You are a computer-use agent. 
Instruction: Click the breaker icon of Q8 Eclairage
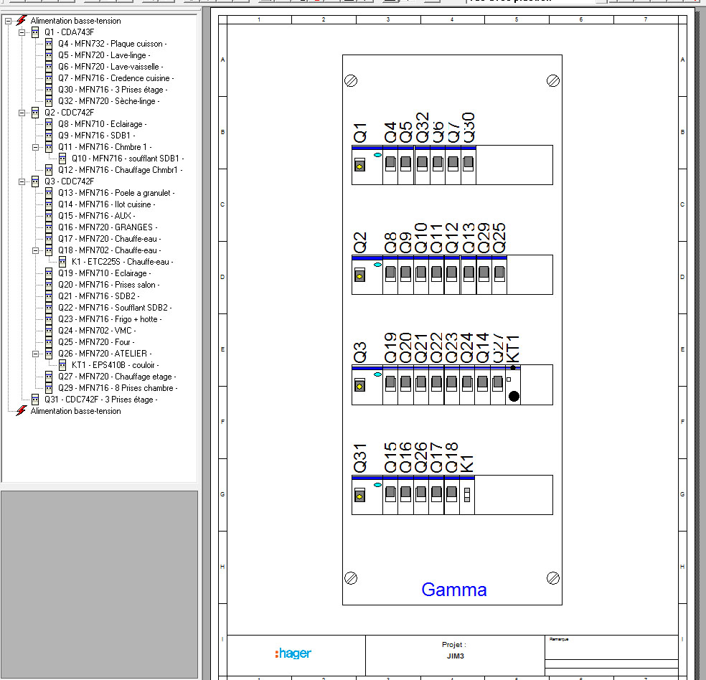(x=49, y=124)
